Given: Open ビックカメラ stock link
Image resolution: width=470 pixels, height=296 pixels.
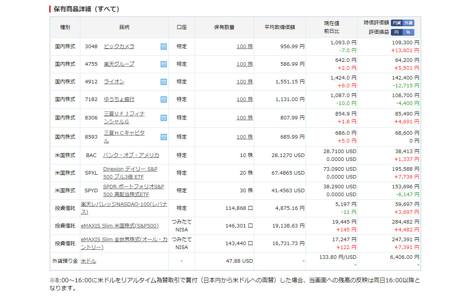Looking at the screenshot, I should point(119,46).
